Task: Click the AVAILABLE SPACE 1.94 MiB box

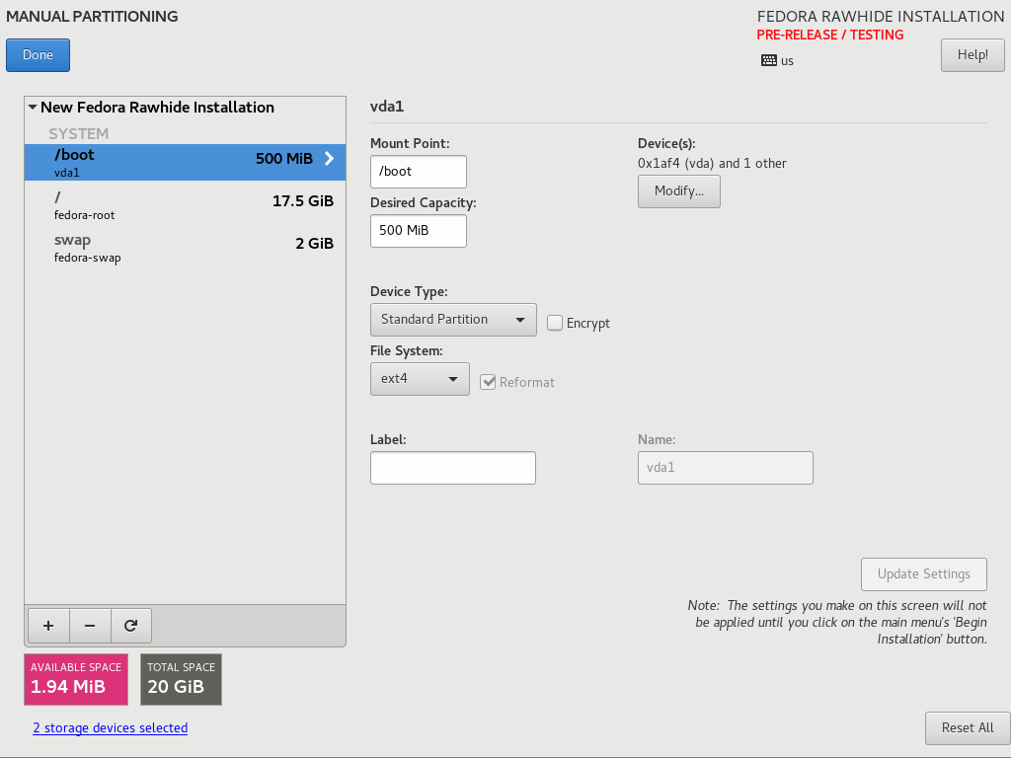Action: [76, 679]
